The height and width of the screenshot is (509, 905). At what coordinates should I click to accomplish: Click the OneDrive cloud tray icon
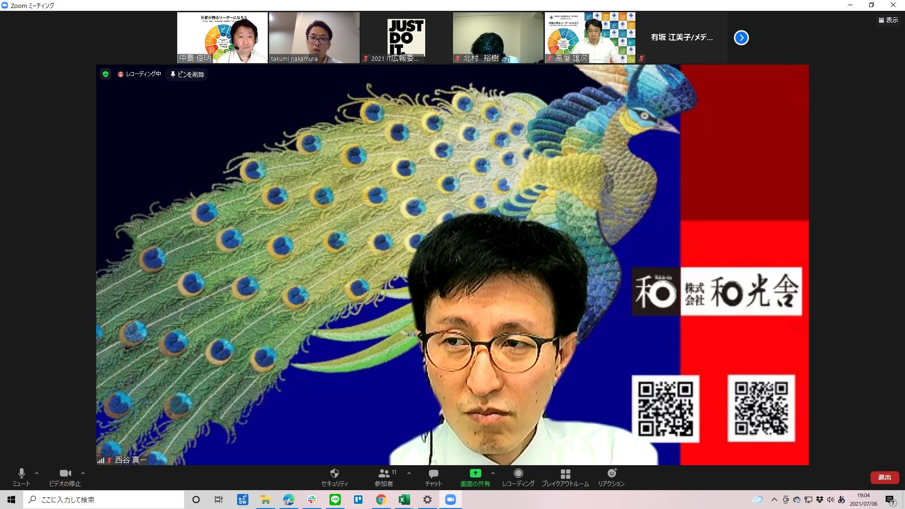tap(797, 500)
